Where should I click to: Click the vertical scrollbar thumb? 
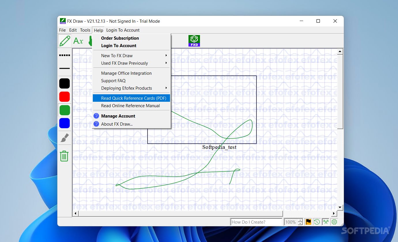(340, 92)
